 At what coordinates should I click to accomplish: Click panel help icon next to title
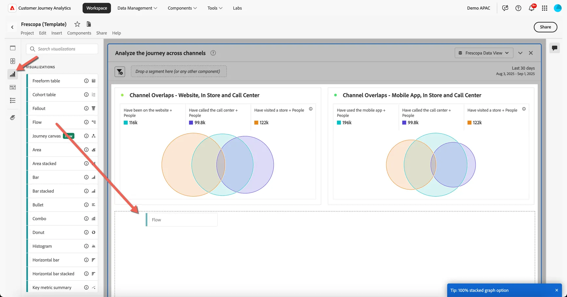pyautogui.click(x=213, y=53)
